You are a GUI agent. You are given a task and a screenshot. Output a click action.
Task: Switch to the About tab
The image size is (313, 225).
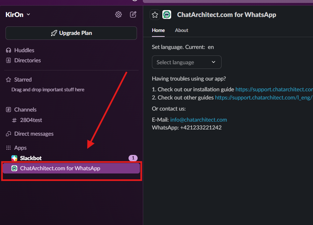[182, 30]
